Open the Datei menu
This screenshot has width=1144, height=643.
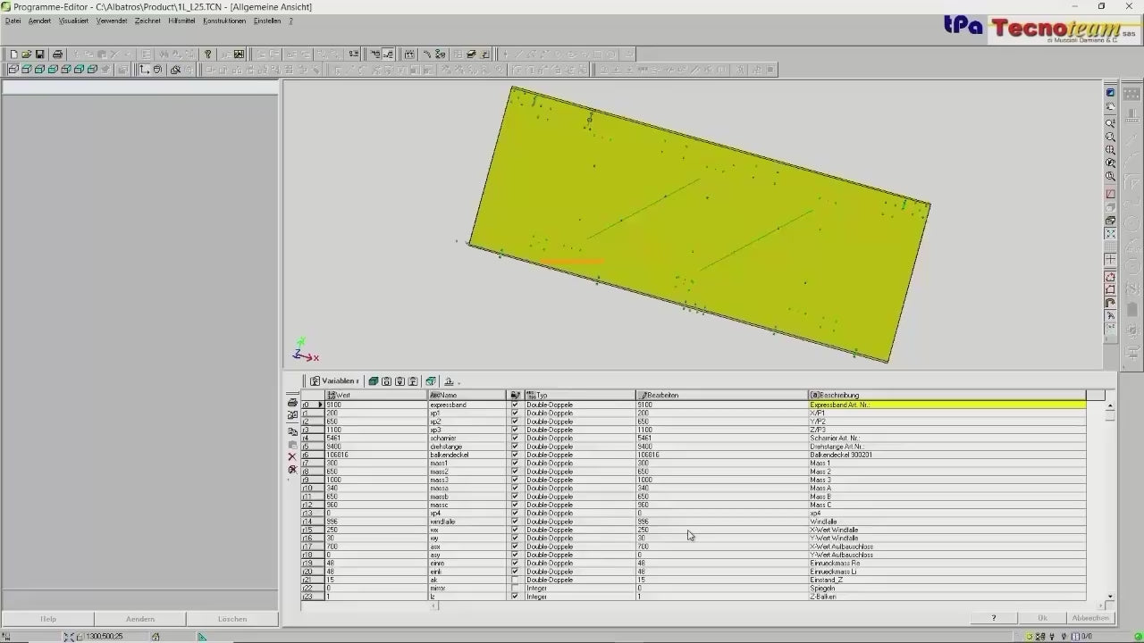(x=13, y=21)
